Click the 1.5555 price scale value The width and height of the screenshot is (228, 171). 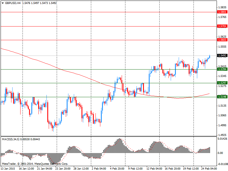[x=222, y=47]
